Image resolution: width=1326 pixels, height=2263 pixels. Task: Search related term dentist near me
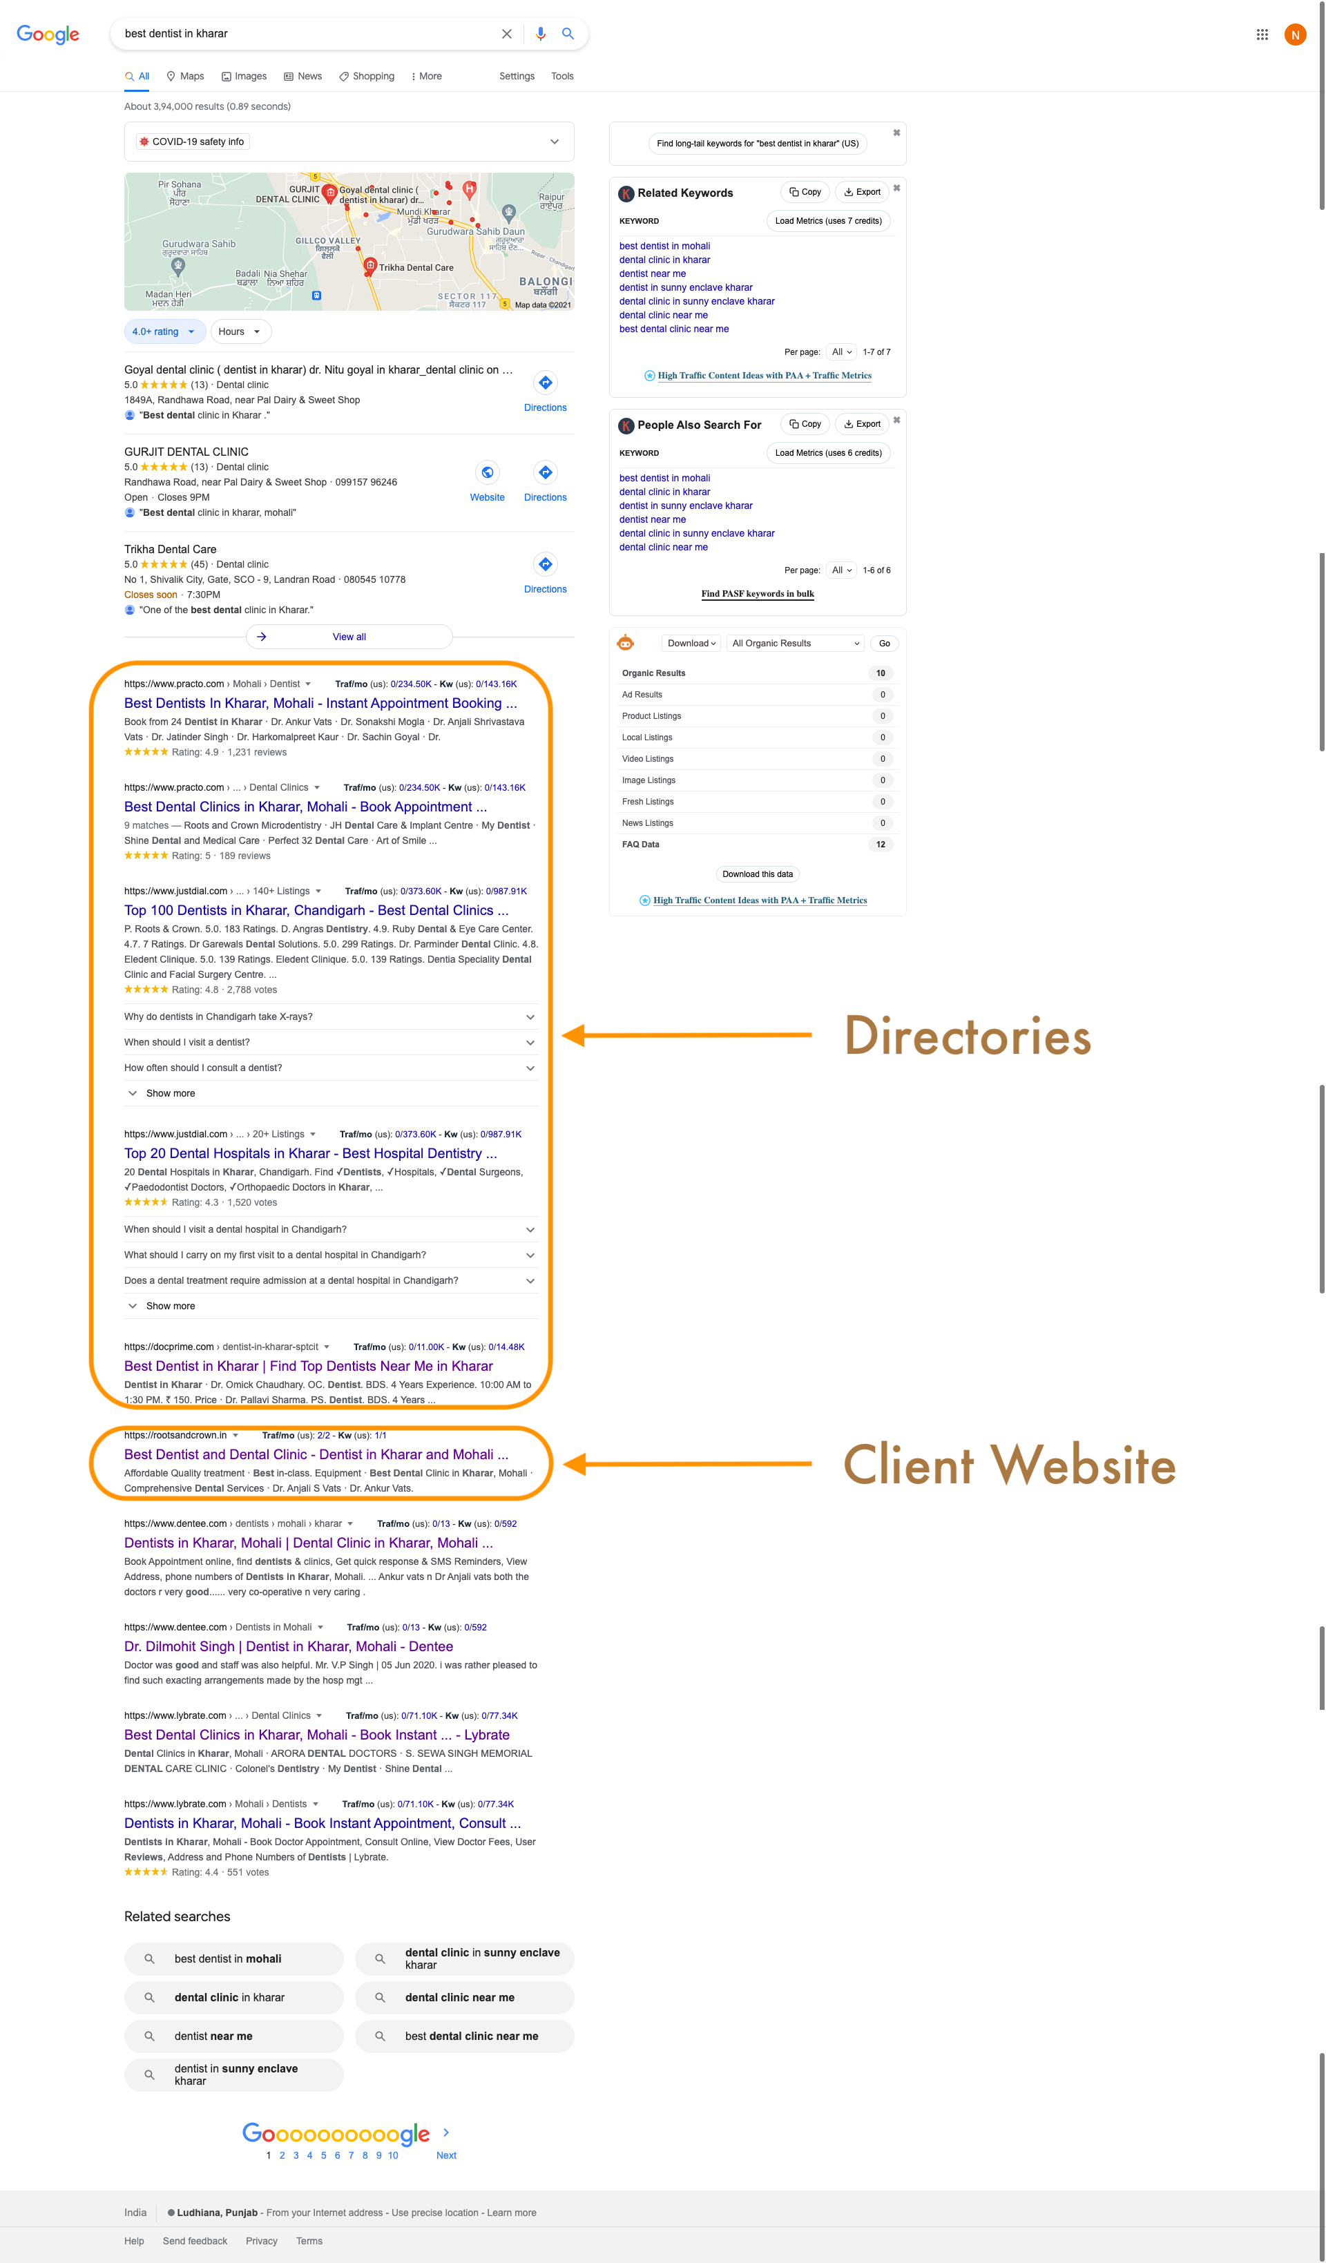[233, 2036]
